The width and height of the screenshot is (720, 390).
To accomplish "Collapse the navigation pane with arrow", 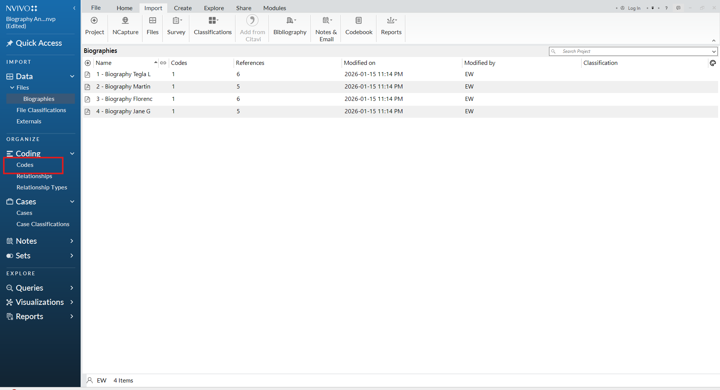I will [74, 8].
